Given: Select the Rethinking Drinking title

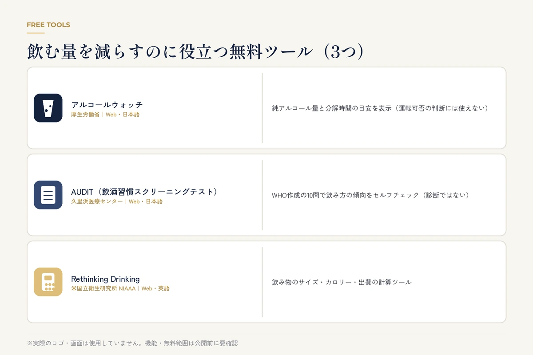Looking at the screenshot, I should (105, 279).
